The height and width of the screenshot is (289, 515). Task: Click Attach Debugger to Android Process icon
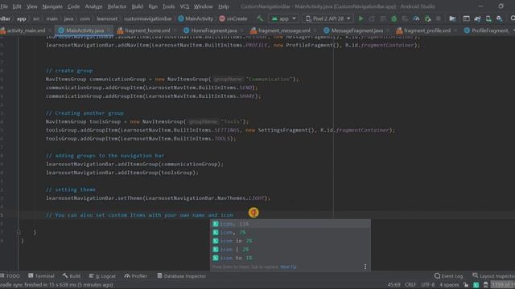pyautogui.click(x=427, y=18)
